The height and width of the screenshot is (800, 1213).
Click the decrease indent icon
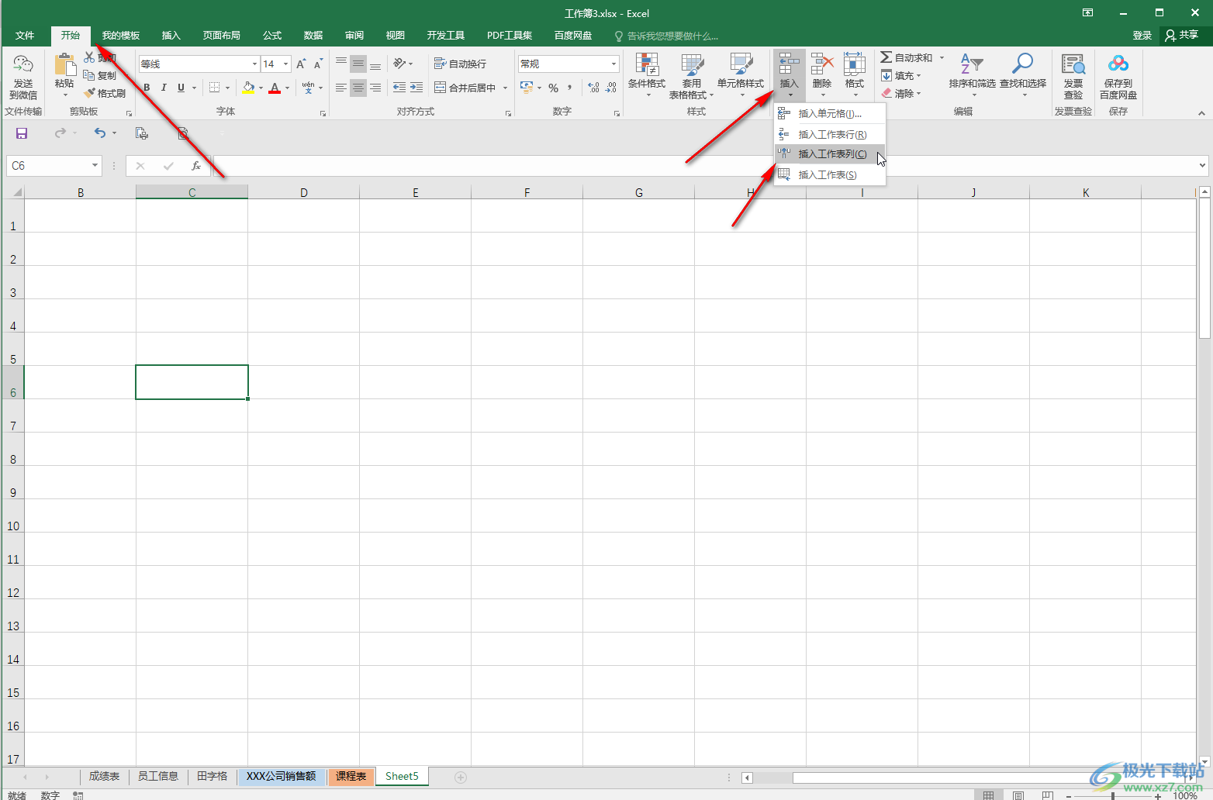tap(399, 88)
